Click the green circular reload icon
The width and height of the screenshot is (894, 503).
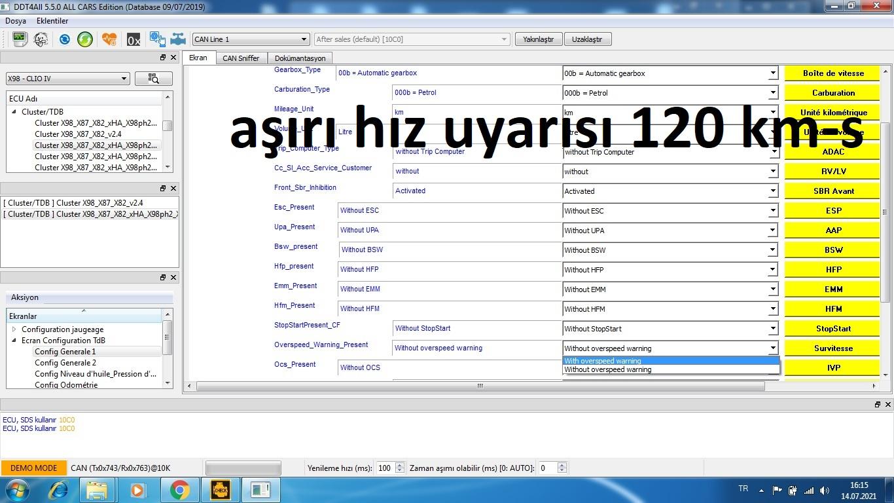[85, 39]
